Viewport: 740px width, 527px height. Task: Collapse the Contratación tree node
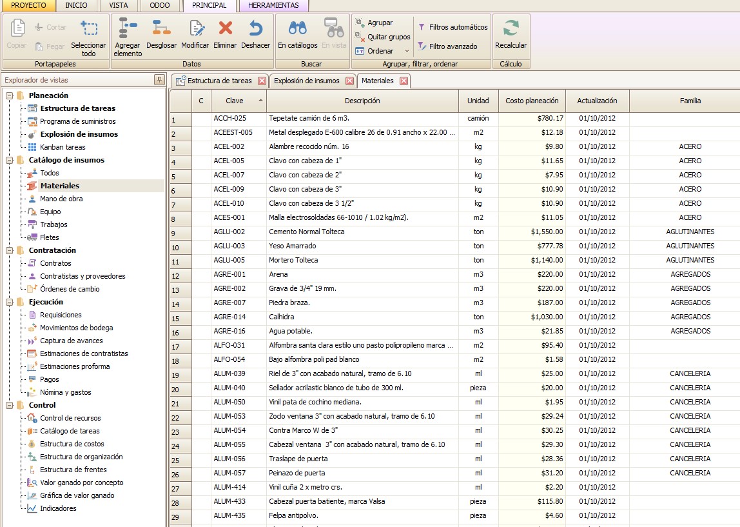click(x=10, y=250)
